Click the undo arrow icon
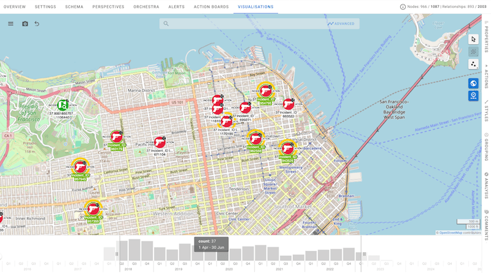491x273 pixels. click(x=37, y=24)
